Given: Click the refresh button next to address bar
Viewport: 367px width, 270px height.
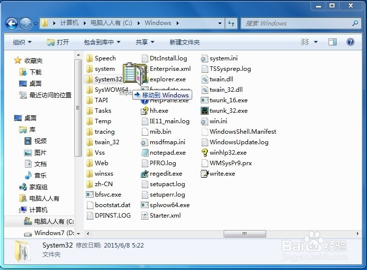Looking at the screenshot, I should pyautogui.click(x=231, y=23).
